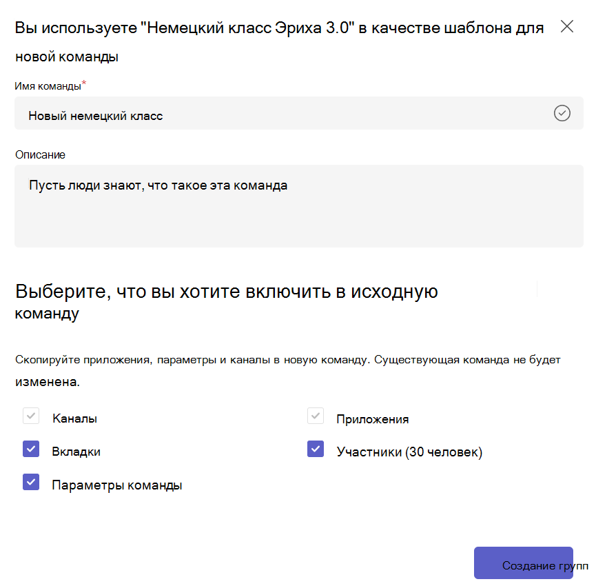Close the new team template dialog
The height and width of the screenshot is (586, 596).
pos(567,27)
